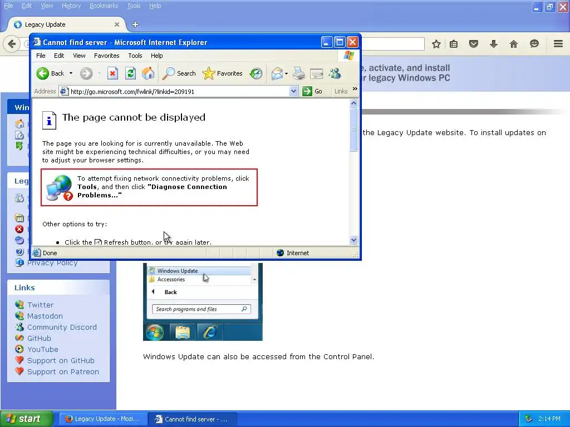Bookmark this page with Firefox star icon

point(436,44)
